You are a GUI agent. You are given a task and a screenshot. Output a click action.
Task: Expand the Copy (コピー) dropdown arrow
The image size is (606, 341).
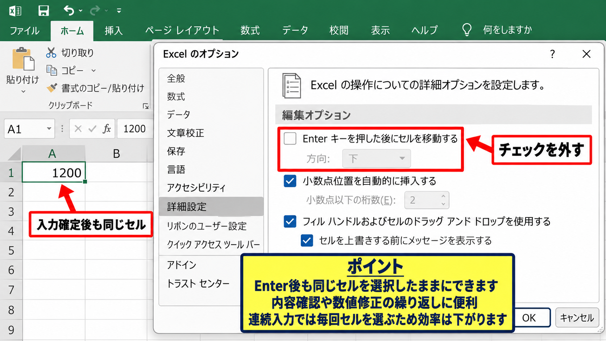[94, 71]
